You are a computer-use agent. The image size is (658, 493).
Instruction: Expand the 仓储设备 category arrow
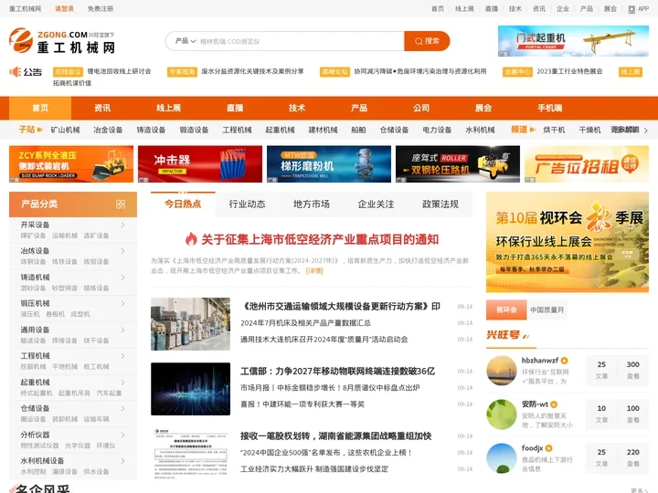point(123,408)
